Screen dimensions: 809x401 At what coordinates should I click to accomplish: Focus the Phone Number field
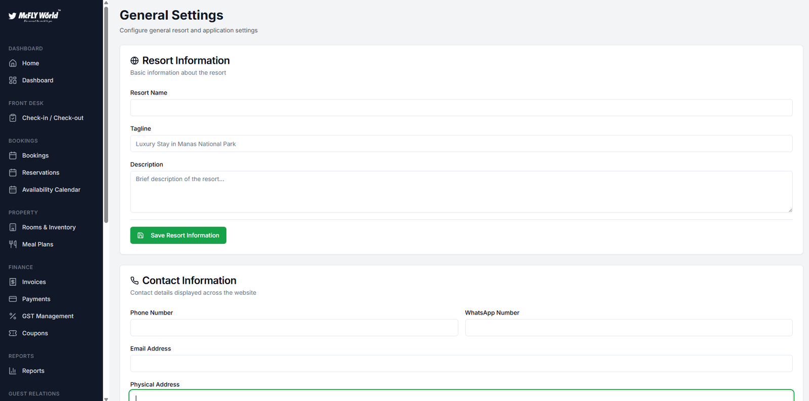(294, 328)
